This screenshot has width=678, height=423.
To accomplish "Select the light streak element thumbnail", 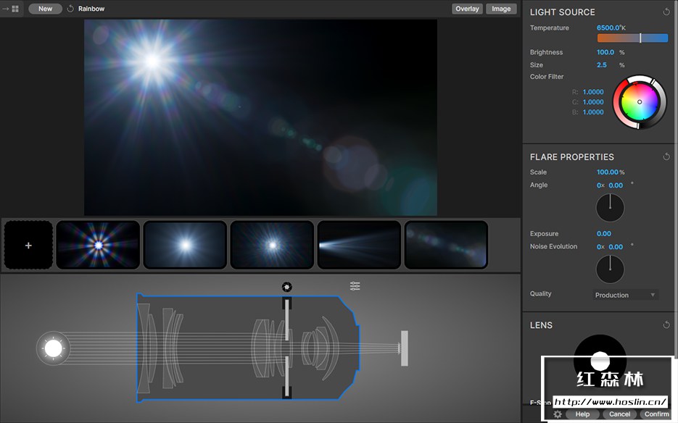I will [x=359, y=245].
